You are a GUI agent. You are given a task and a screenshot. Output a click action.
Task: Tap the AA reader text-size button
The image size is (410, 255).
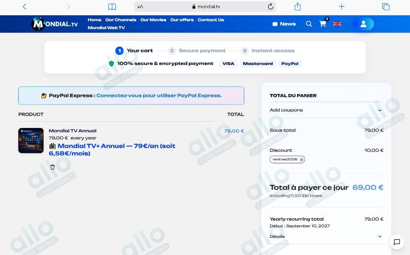(140, 7)
